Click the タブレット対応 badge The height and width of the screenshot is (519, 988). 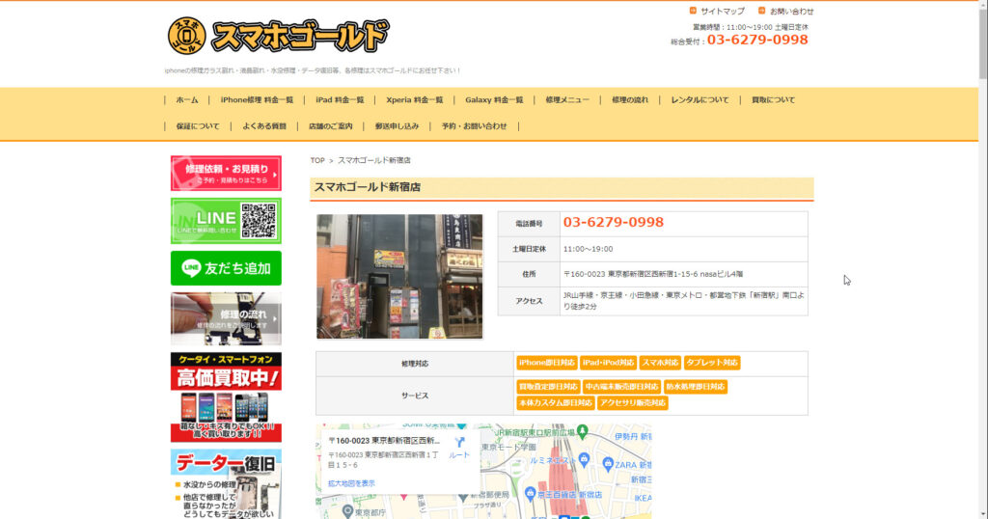[x=711, y=363]
